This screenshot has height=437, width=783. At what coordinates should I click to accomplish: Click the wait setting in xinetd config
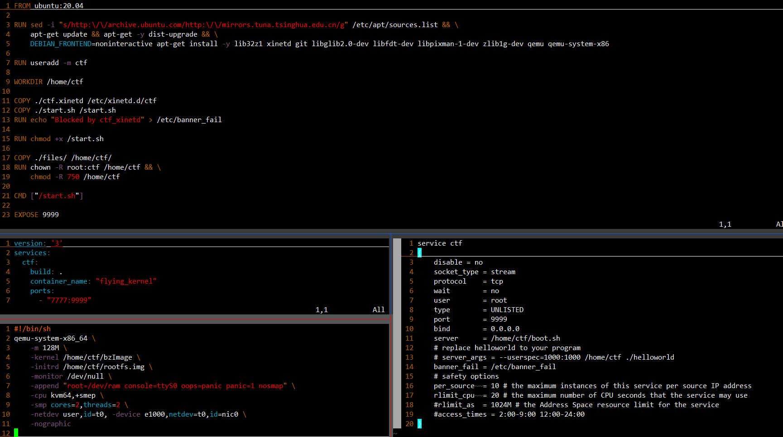pos(466,291)
